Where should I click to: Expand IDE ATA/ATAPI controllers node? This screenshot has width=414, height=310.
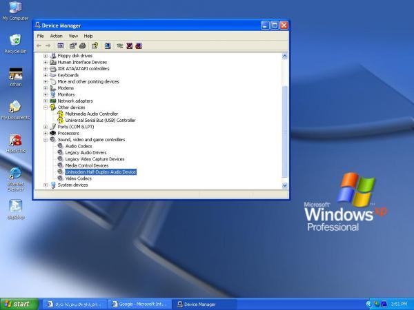[x=46, y=68]
